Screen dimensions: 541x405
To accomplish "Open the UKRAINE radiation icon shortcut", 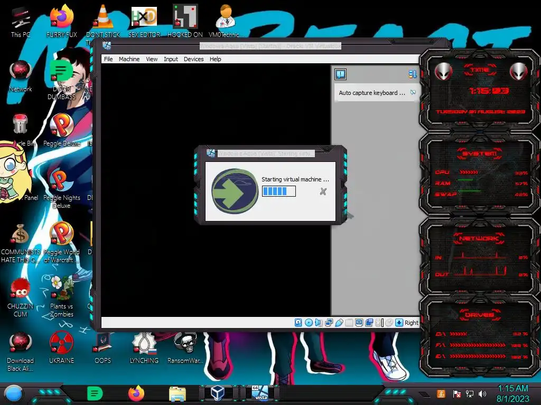I will 61,348.
